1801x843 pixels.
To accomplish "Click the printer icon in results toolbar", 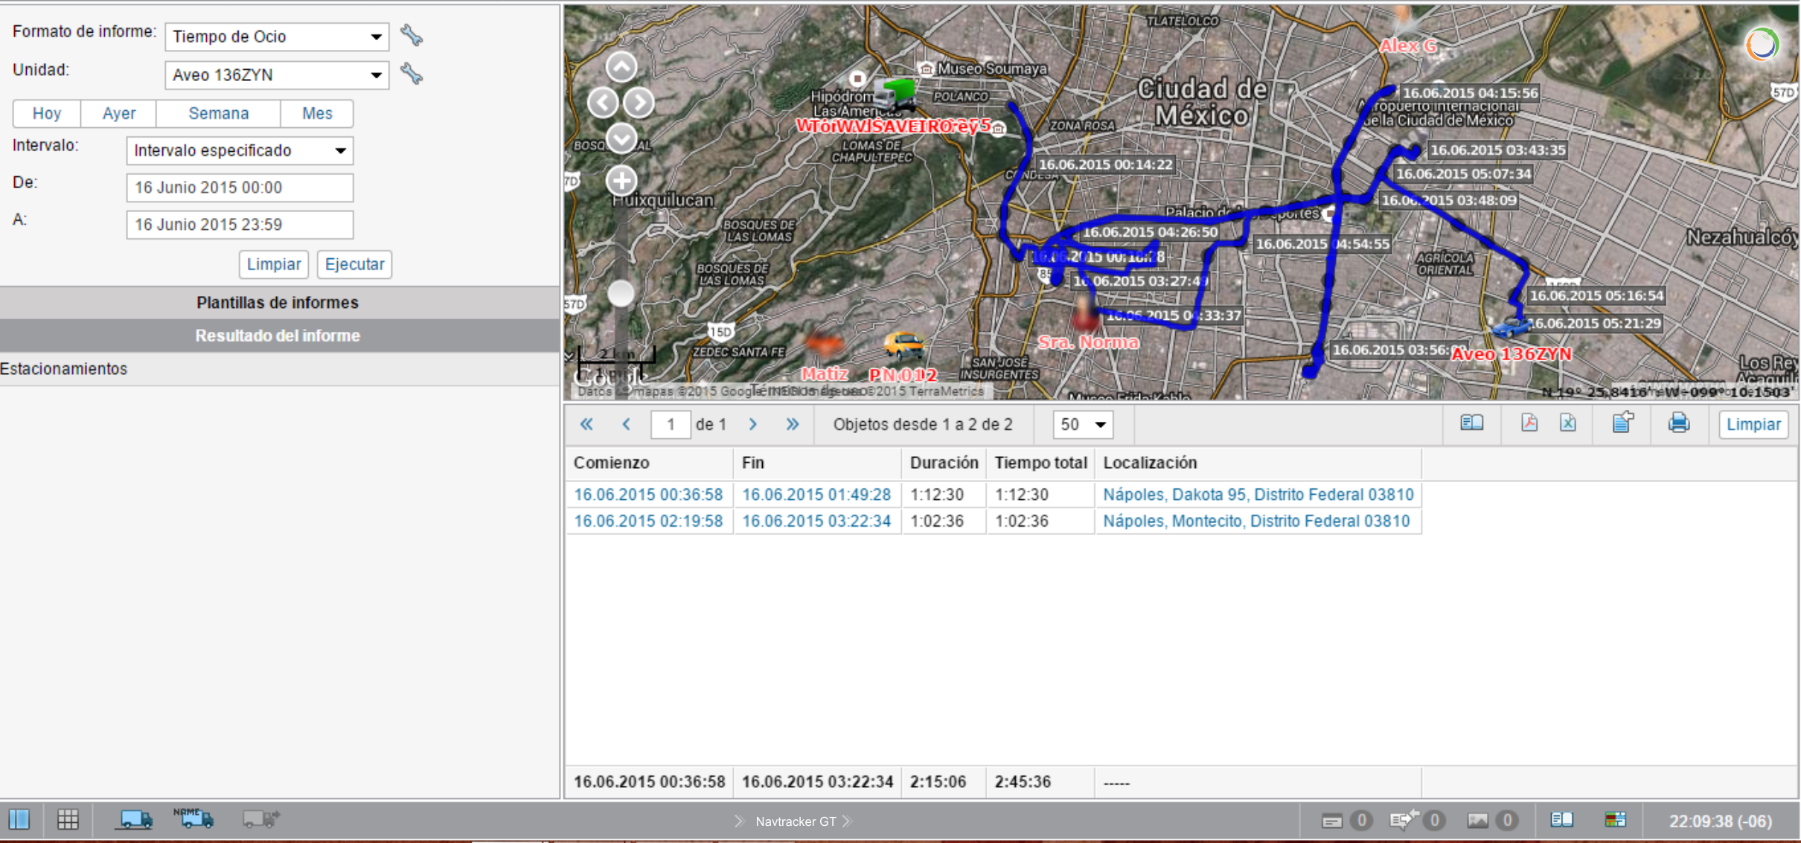I will [x=1678, y=423].
